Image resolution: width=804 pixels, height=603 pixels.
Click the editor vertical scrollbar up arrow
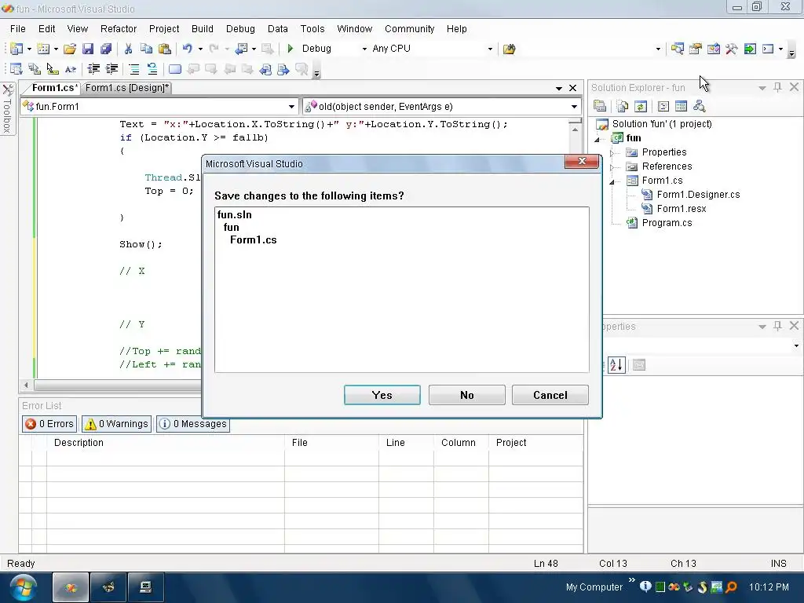(x=575, y=130)
